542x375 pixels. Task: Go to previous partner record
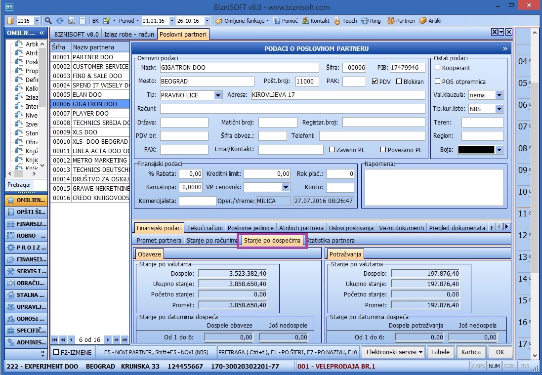(x=71, y=340)
